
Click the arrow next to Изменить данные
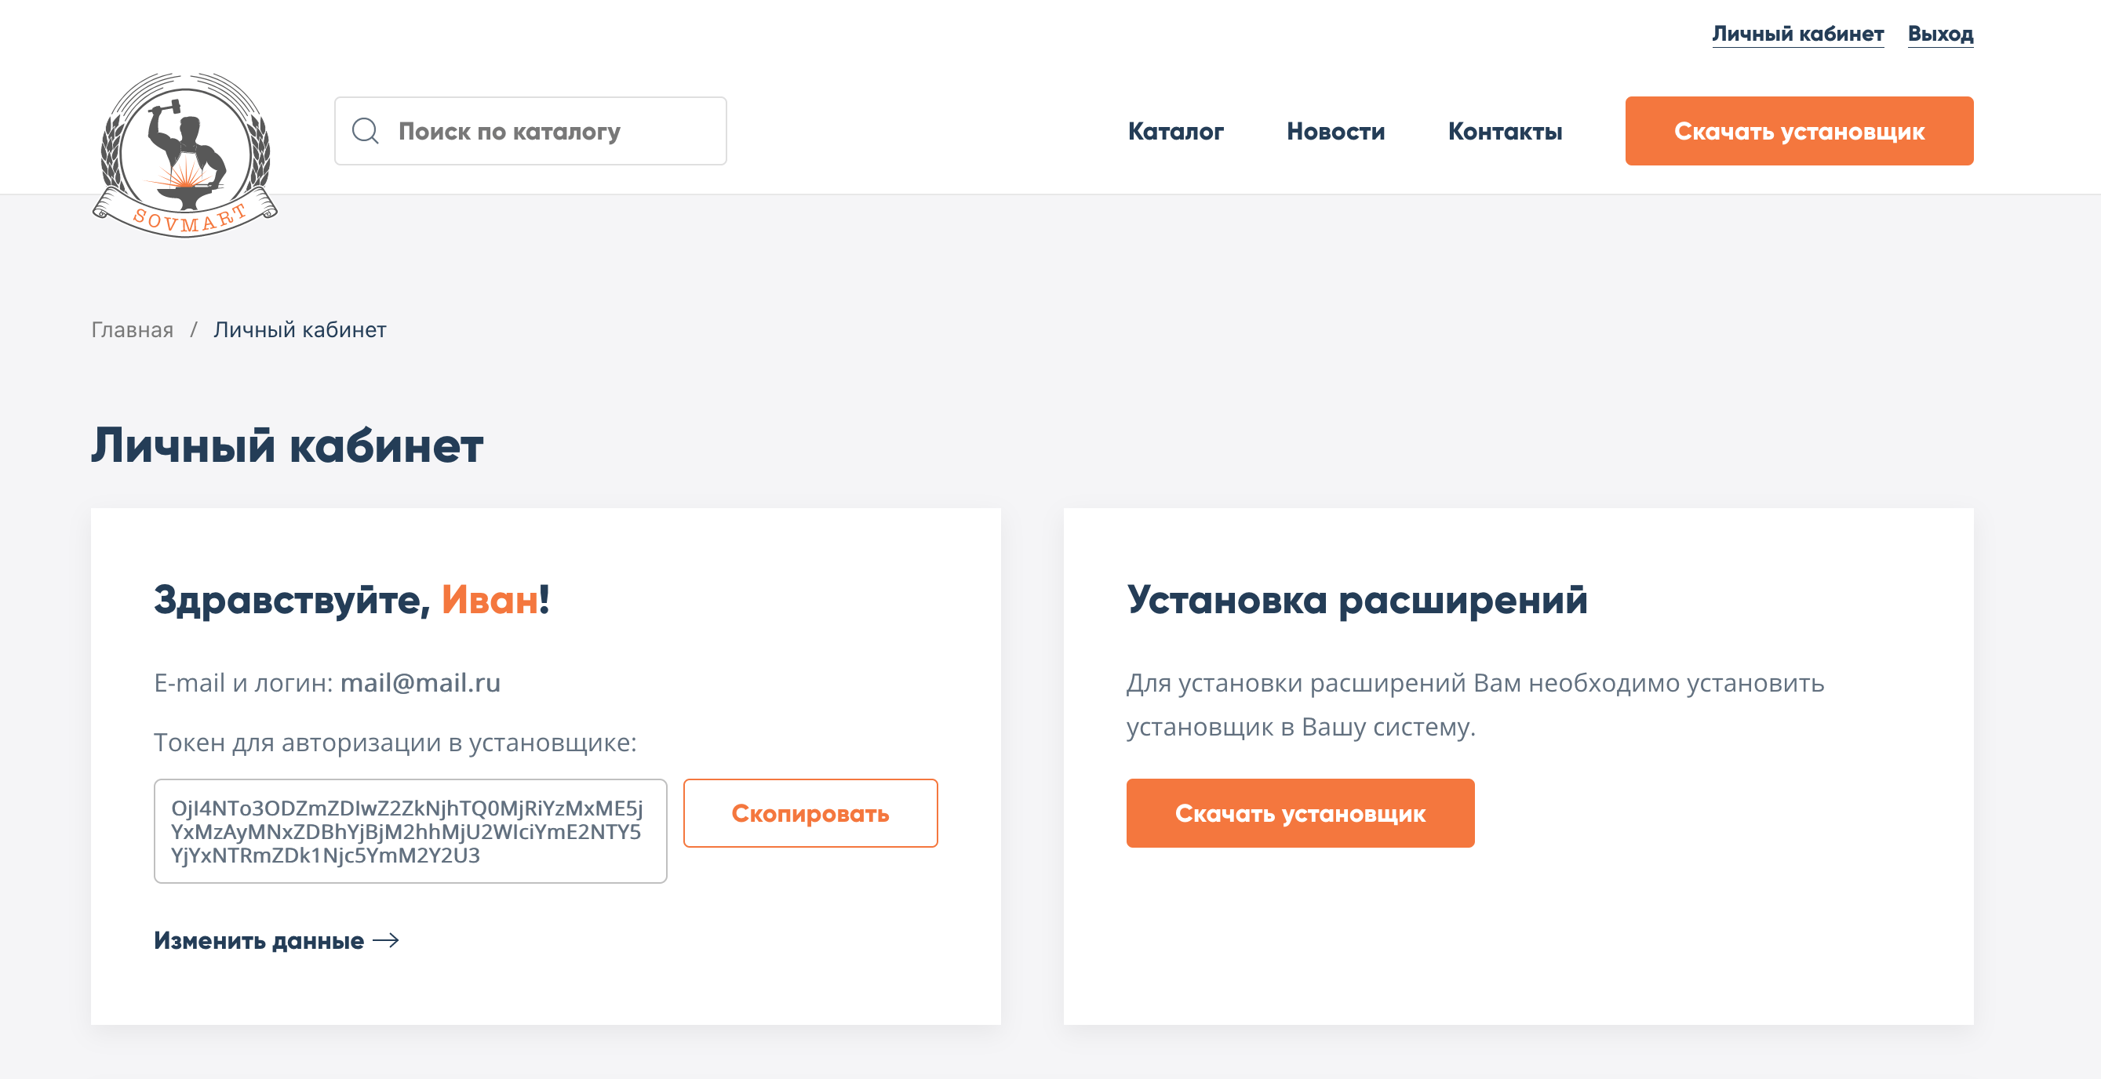pyautogui.click(x=386, y=941)
